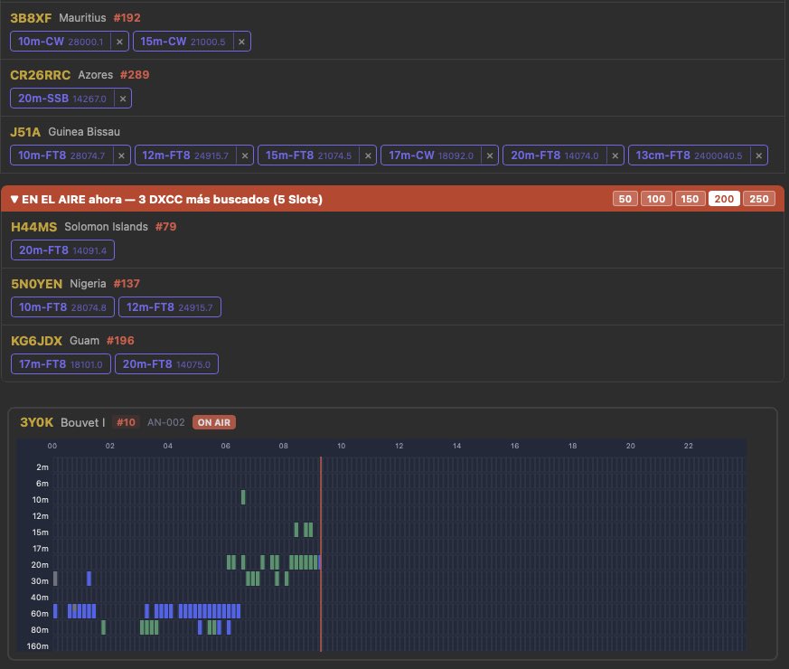Remove J51A 12m-FT8 24915.7 chip
This screenshot has height=669, width=789.
245,155
